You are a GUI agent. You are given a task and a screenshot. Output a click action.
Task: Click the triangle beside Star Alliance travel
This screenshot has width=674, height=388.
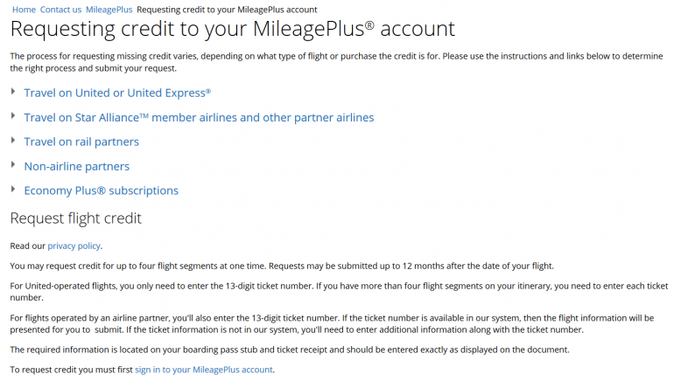coord(13,116)
